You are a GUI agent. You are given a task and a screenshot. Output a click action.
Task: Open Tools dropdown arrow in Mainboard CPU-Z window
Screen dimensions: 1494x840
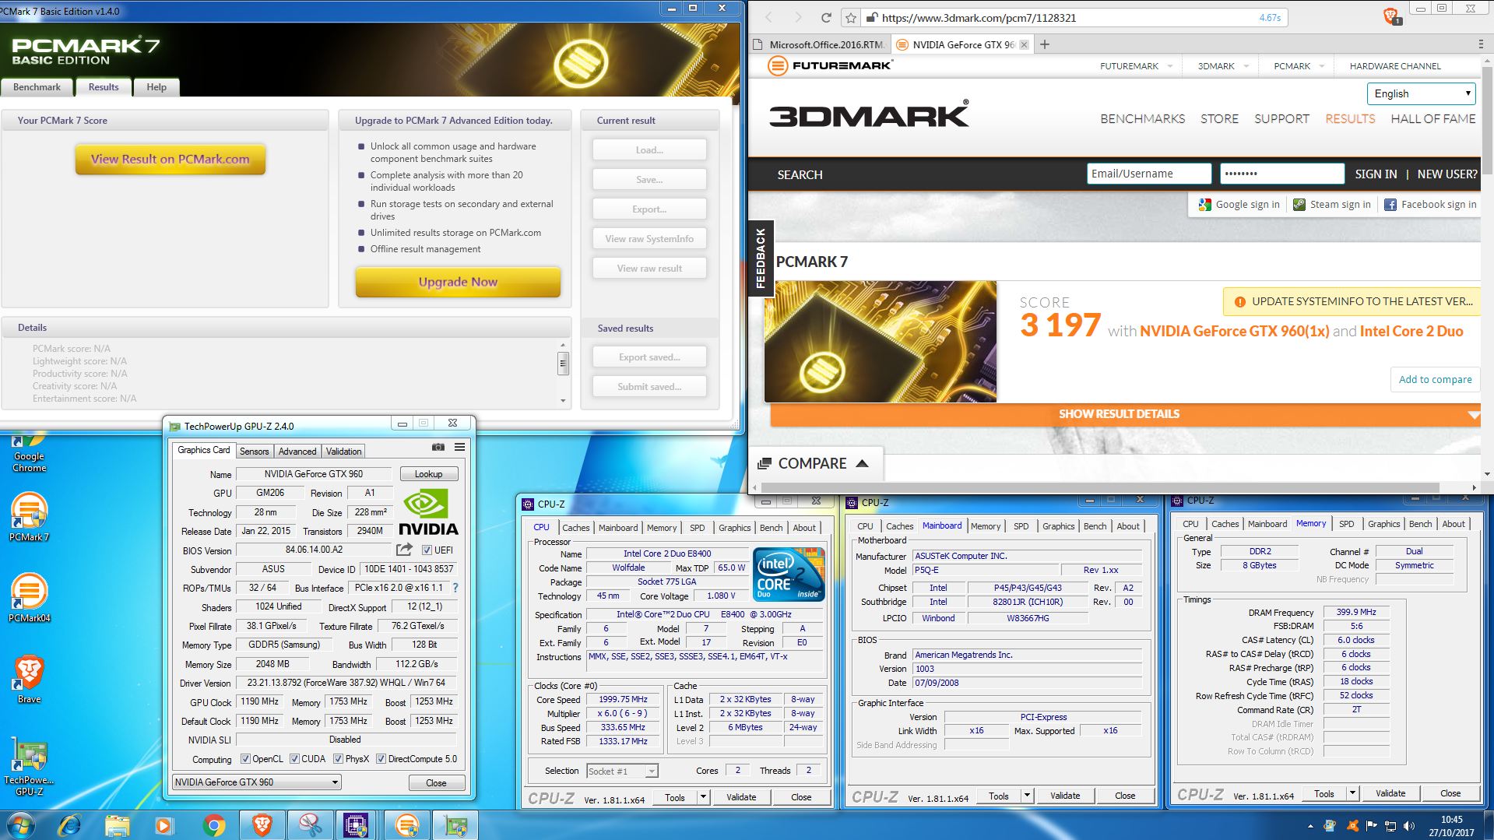click(x=1027, y=795)
